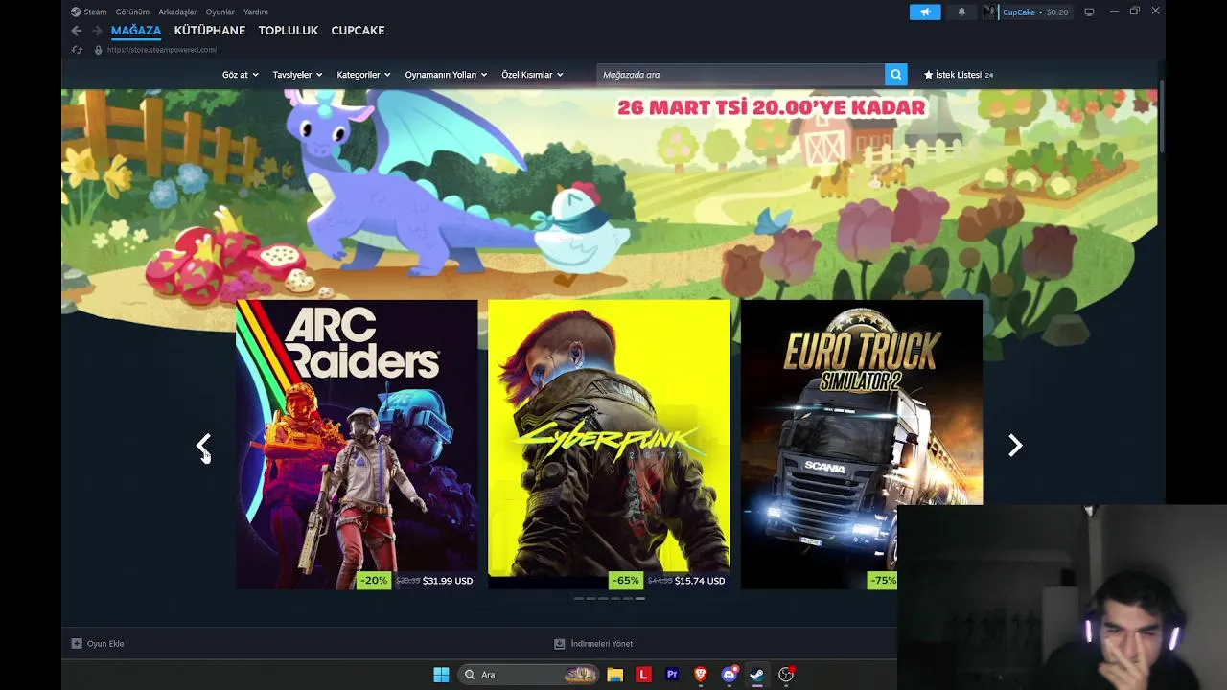The height and width of the screenshot is (690, 1227).
Task: Click the $31.99 USD price
Action: pos(448,581)
